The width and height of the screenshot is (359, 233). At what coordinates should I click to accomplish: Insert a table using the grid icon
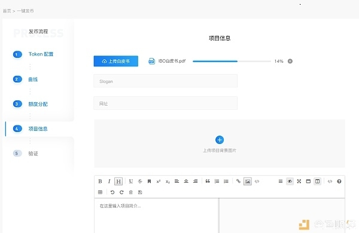coord(100,192)
